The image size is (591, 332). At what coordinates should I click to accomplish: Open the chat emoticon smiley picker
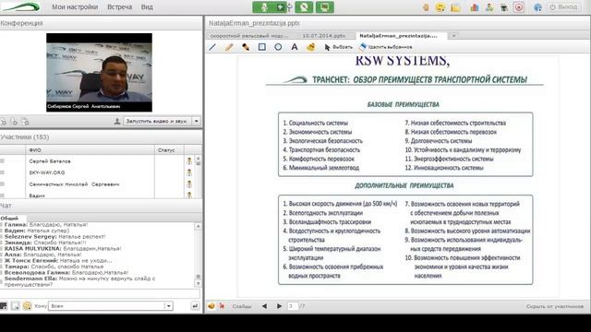(27, 306)
